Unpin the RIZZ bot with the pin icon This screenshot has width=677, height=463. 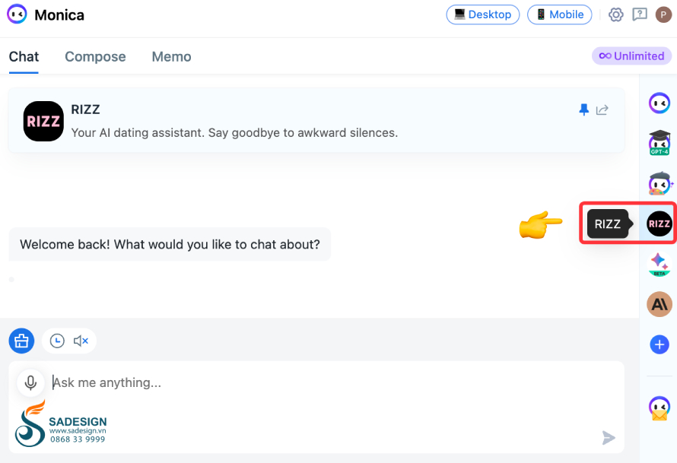(x=583, y=109)
